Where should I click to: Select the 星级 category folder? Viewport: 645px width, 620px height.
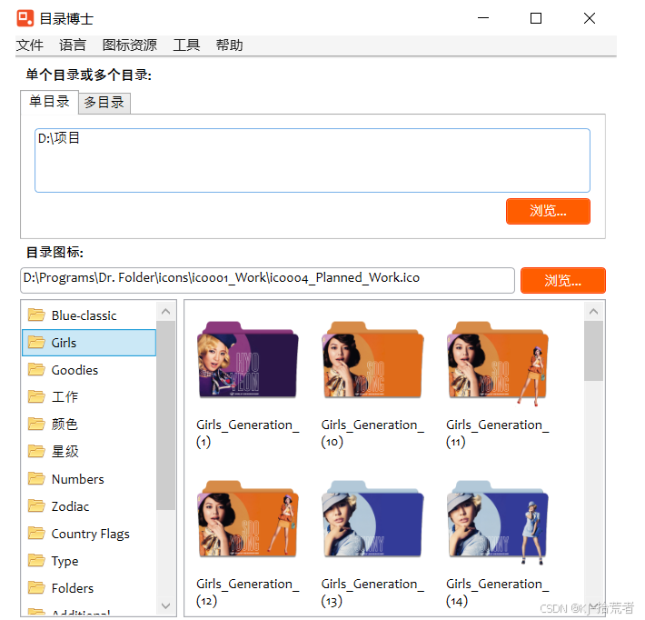pos(89,452)
